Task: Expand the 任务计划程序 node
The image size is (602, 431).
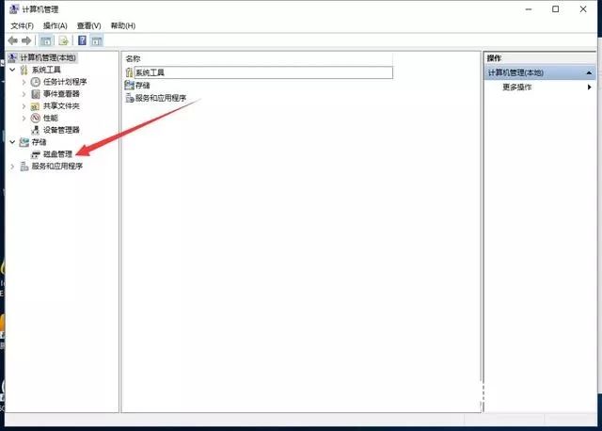Action: point(24,82)
